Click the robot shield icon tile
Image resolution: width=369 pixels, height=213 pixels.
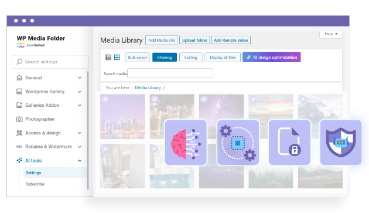[x=341, y=143]
